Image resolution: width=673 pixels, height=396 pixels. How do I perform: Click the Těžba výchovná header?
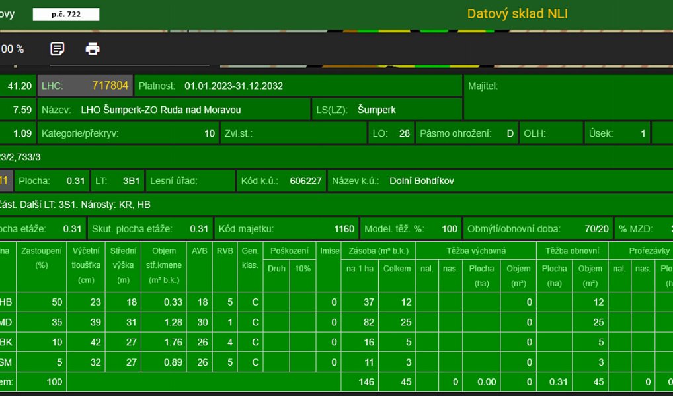point(476,251)
